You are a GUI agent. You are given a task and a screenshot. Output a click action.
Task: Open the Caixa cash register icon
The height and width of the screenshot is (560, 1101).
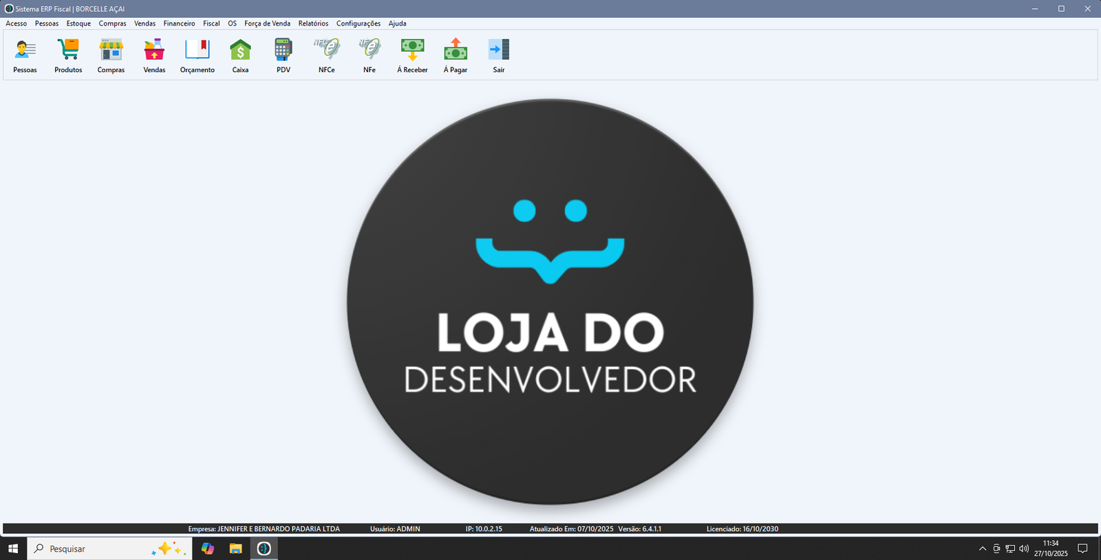[240, 50]
